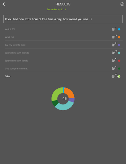Toggle the green checked indicator for Other
The height and width of the screenshot is (164, 126).
119,77
